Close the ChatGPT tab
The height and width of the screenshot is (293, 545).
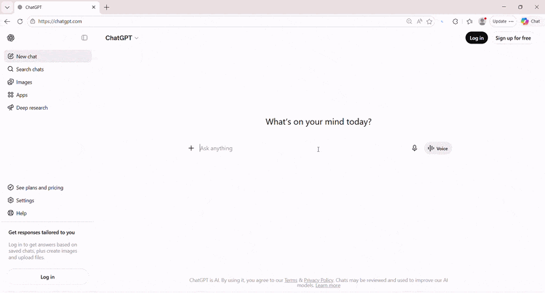pyautogui.click(x=93, y=7)
